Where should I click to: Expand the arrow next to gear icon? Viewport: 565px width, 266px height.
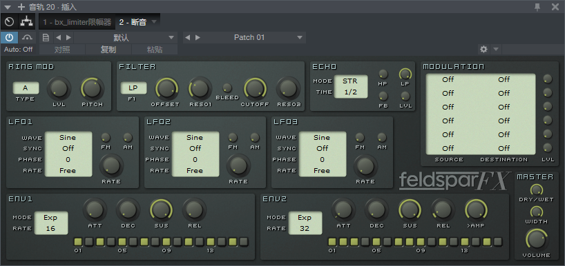point(496,49)
